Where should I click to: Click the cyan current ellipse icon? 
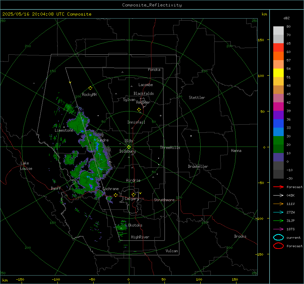click(278, 237)
